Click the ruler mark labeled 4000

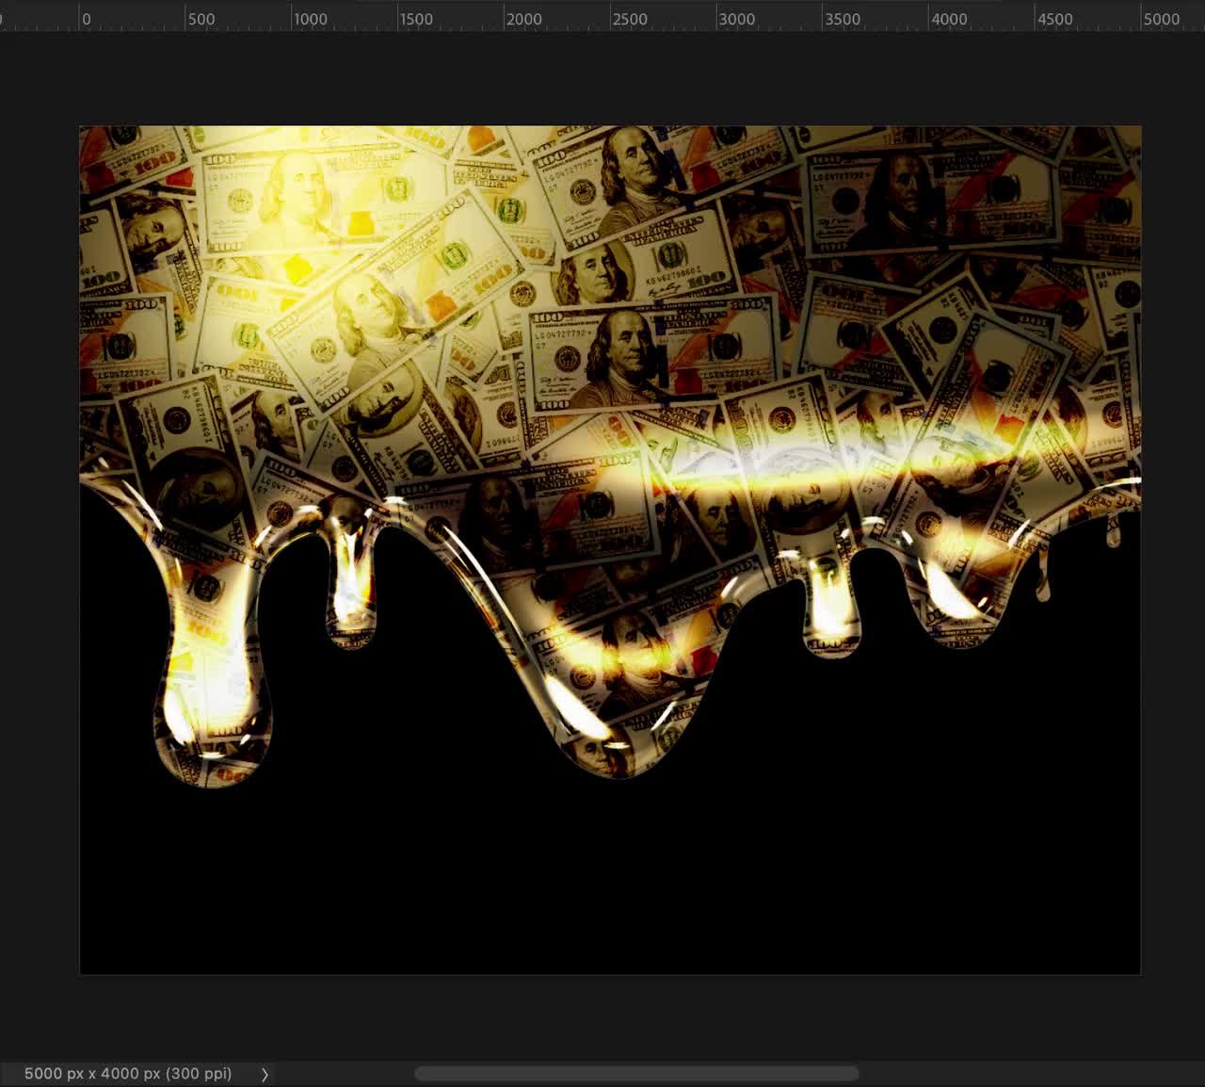[x=949, y=19]
